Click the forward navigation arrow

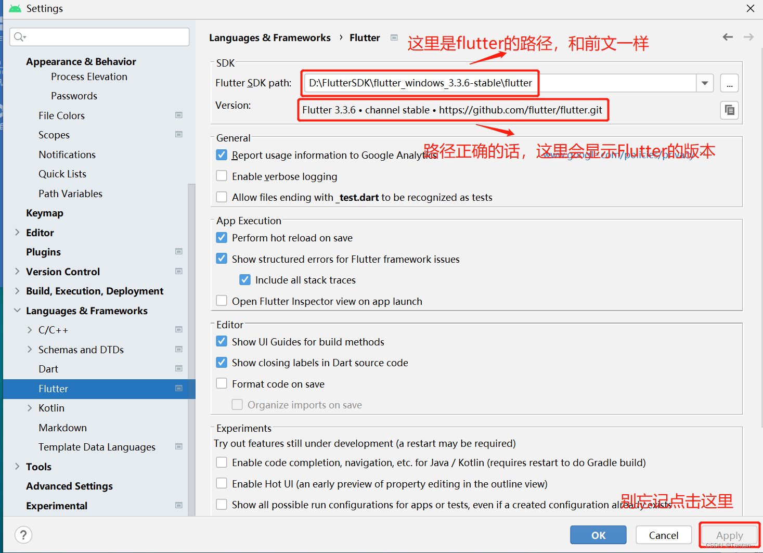(x=748, y=37)
